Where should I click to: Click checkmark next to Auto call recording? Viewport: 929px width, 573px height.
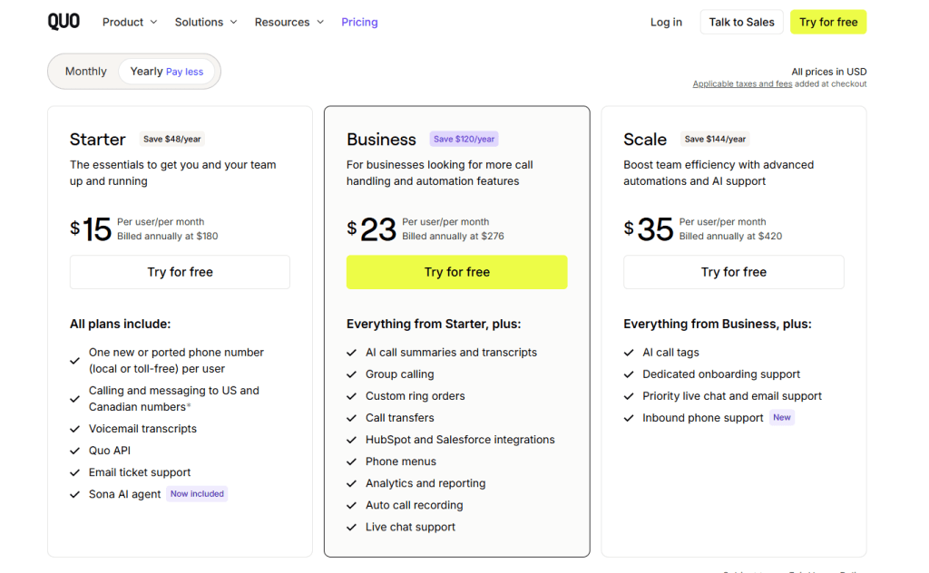352,505
